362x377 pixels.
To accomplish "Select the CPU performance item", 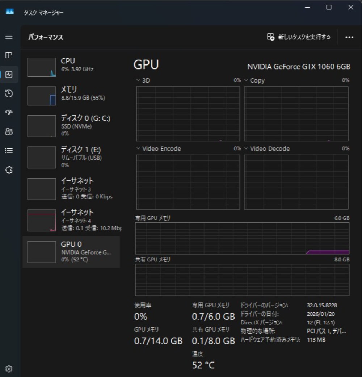I will coord(71,67).
